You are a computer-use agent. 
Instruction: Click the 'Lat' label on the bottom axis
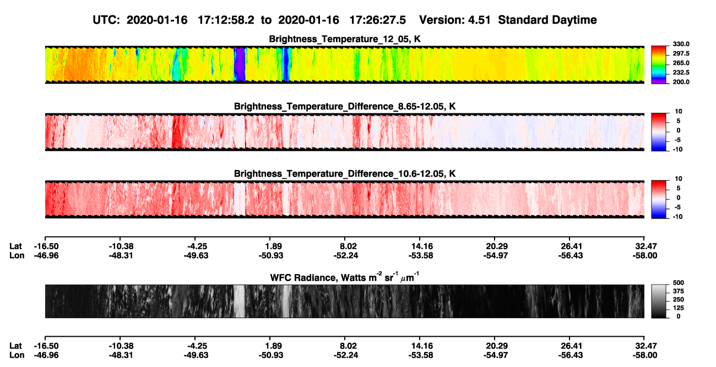pyautogui.click(x=15, y=346)
